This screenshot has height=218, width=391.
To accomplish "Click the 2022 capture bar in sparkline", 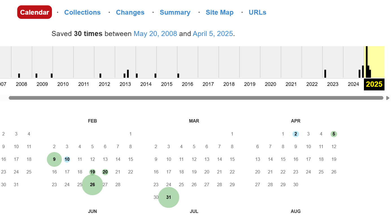I will tap(325, 74).
